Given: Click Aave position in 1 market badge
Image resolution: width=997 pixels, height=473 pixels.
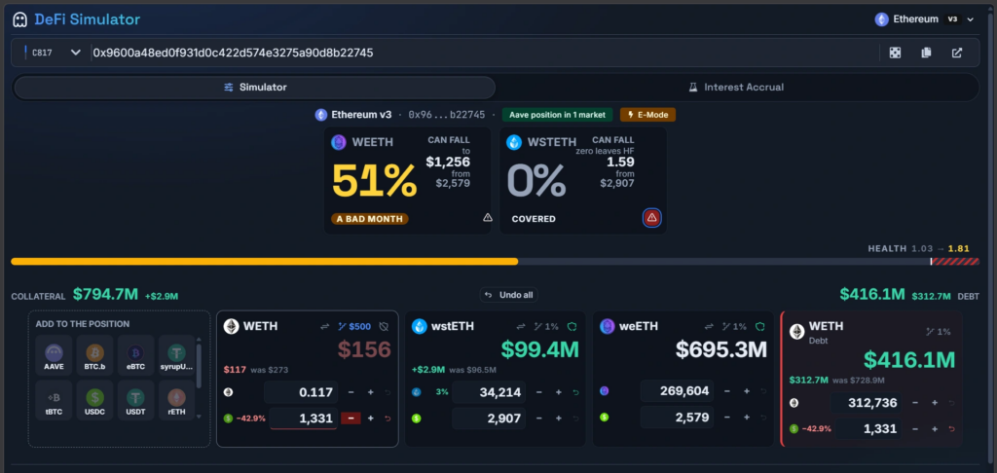Looking at the screenshot, I should point(558,115).
